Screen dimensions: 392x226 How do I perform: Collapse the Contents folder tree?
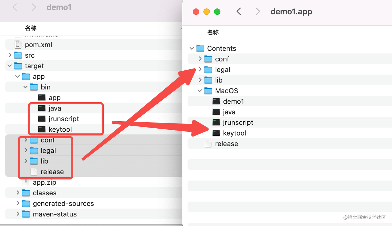pos(192,48)
